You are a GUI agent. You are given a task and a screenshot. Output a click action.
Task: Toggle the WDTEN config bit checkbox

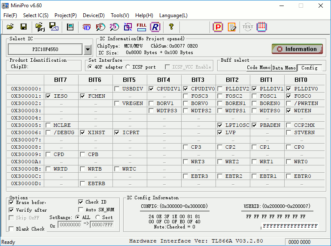click(288, 111)
